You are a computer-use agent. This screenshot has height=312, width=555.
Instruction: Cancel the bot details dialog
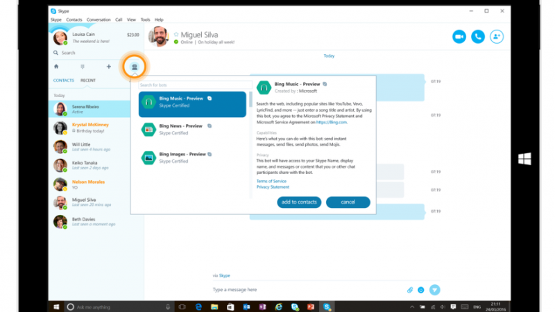348,202
